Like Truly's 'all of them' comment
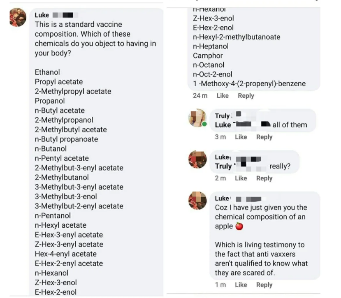Screen dimensions: 341x298 [241, 137]
